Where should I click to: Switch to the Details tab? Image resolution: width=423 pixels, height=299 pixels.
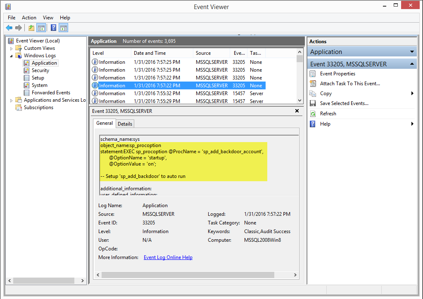click(125, 124)
